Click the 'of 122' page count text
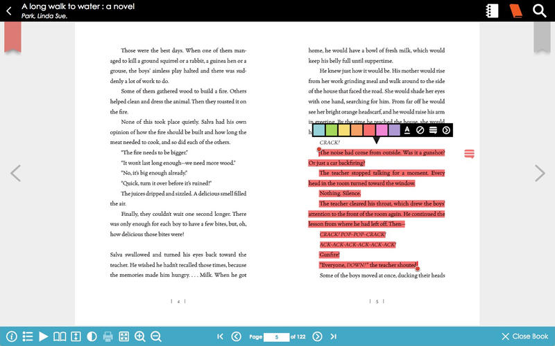 [x=298, y=337]
